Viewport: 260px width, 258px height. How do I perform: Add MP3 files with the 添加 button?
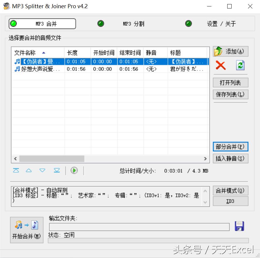coord(230,51)
